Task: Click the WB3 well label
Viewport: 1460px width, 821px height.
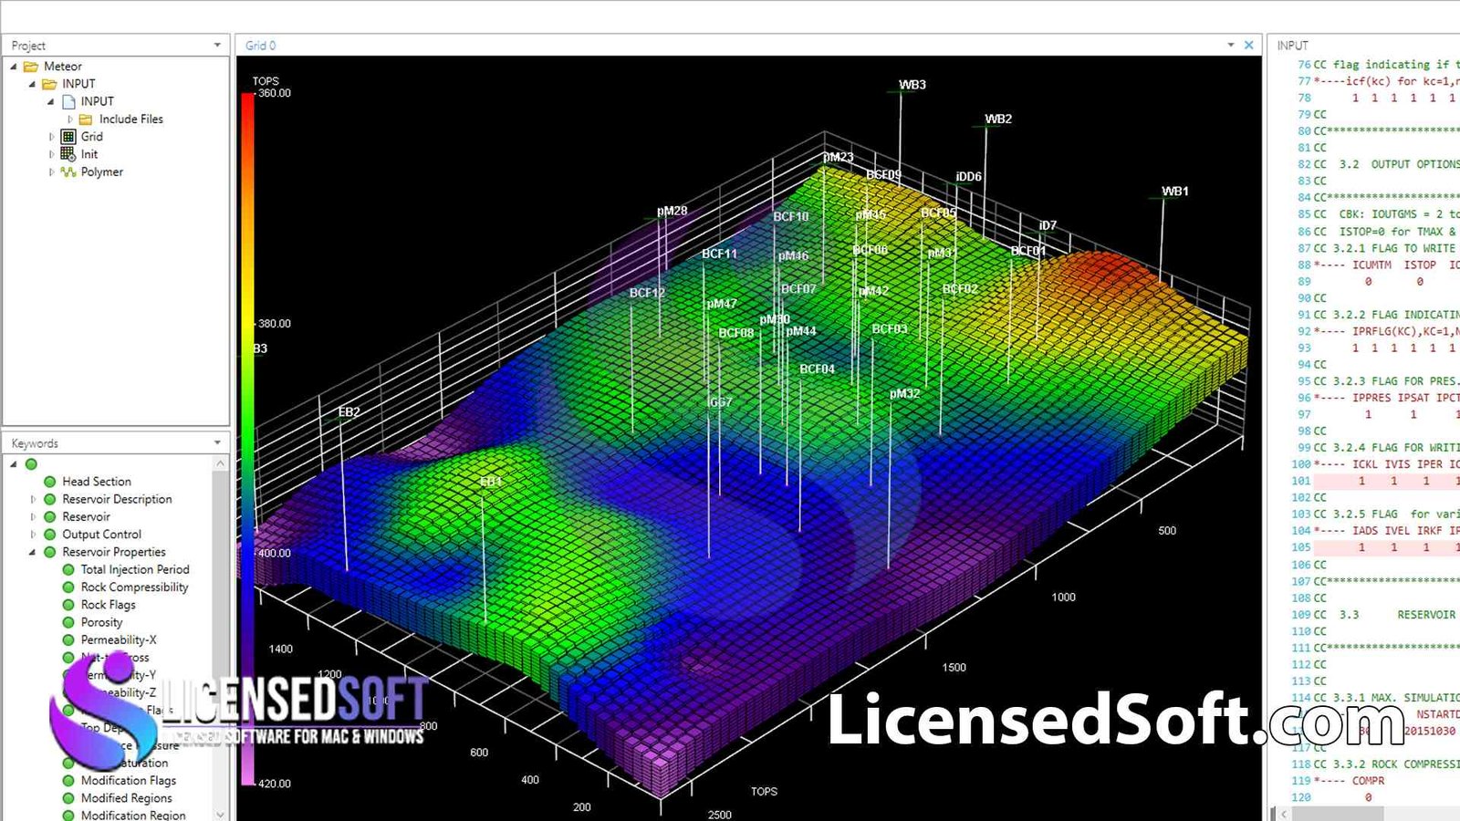Action: click(912, 85)
